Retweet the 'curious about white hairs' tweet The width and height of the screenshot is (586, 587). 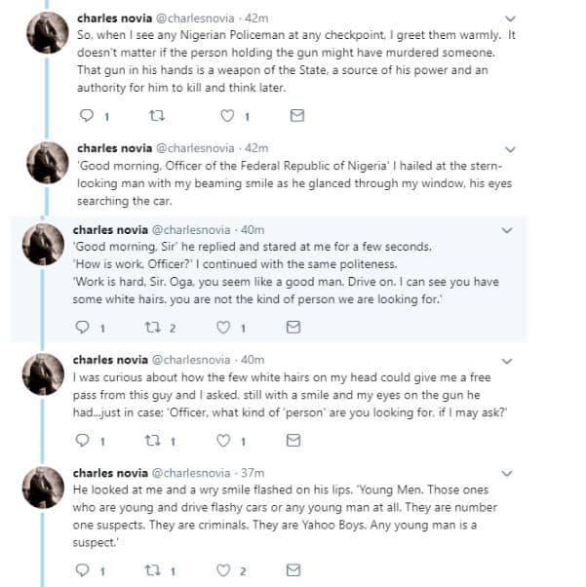(x=153, y=441)
